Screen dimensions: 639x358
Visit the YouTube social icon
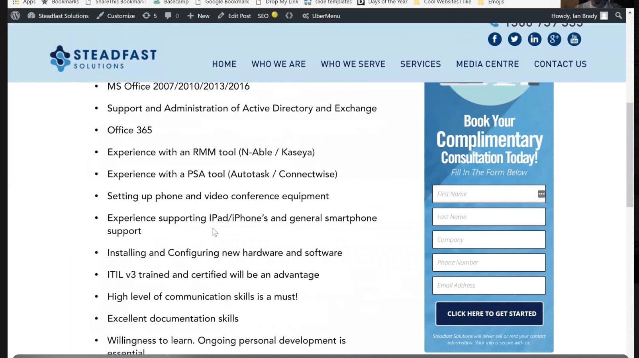tap(574, 39)
